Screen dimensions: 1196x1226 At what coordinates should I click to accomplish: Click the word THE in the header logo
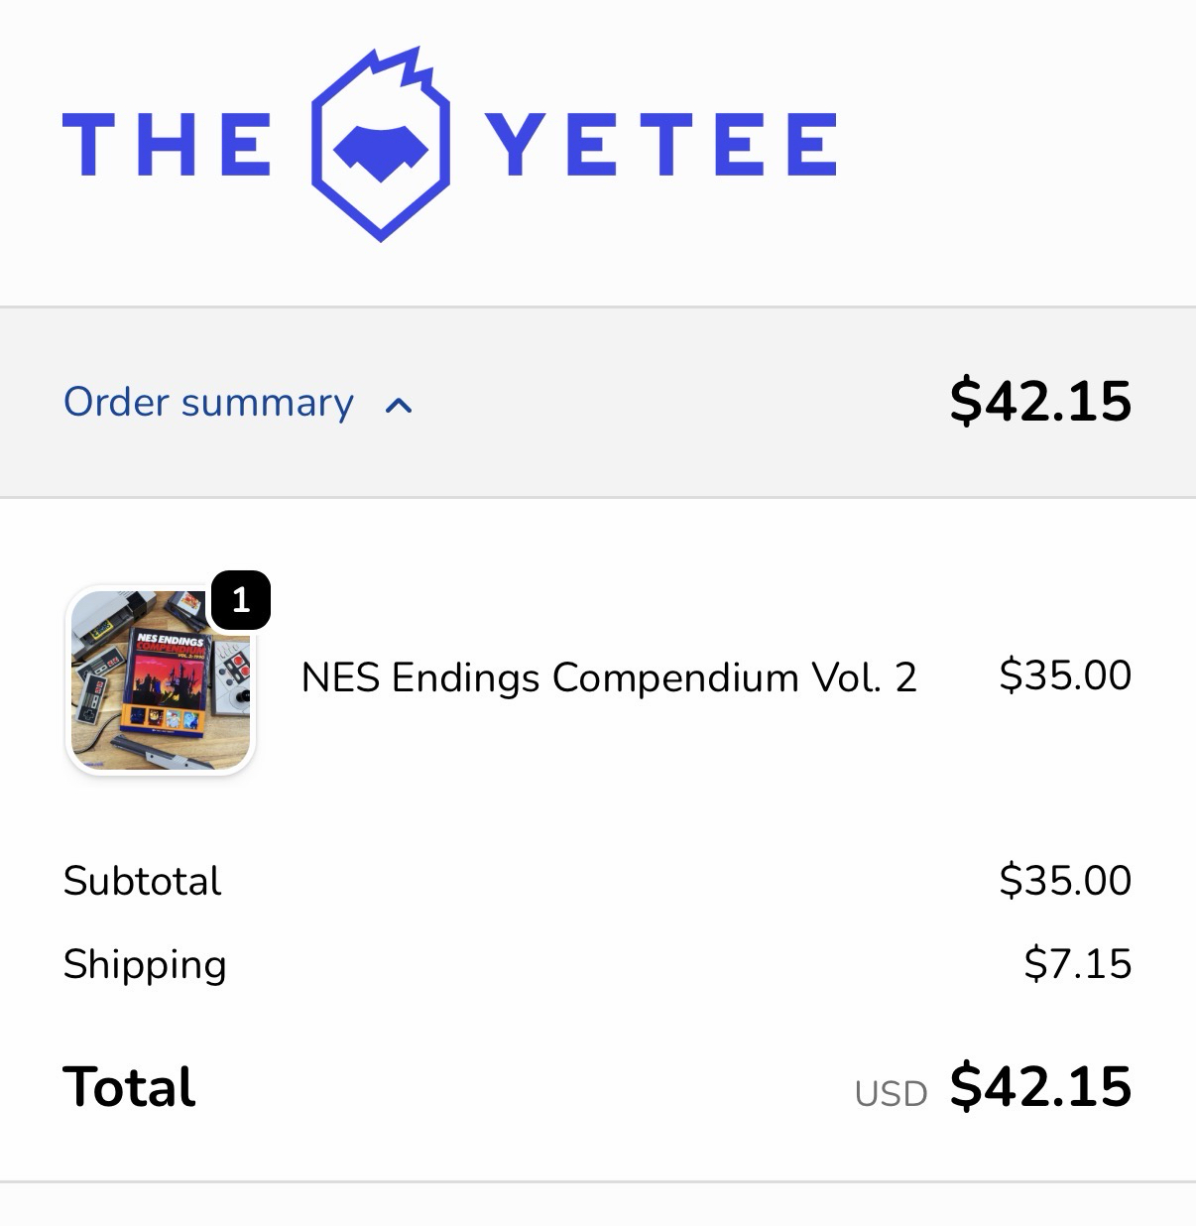[x=166, y=145]
